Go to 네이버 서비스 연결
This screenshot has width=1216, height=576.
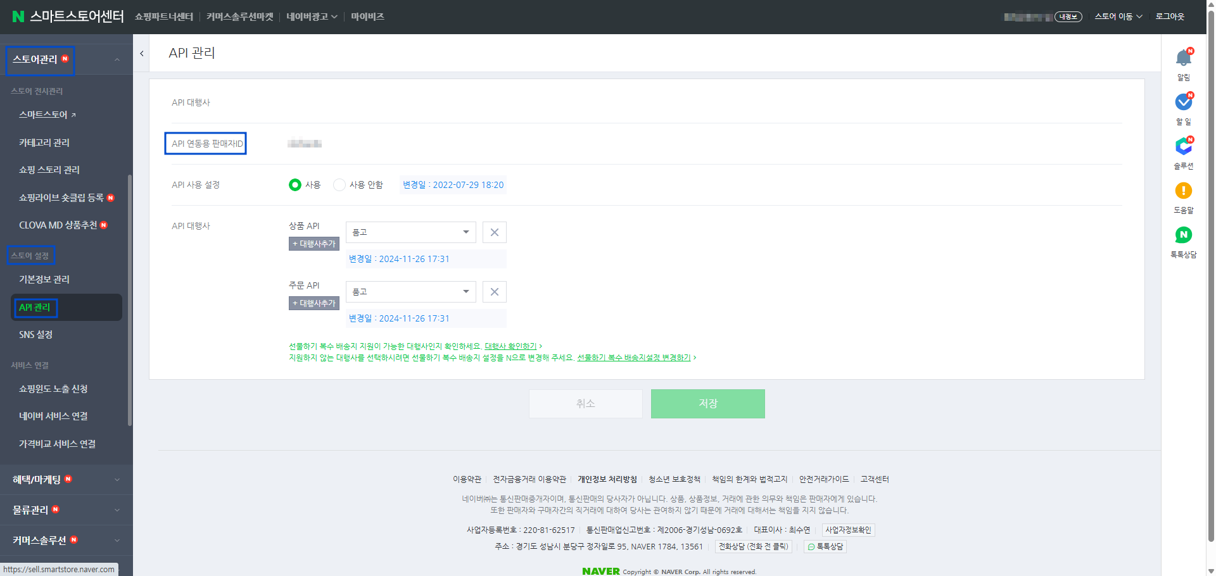click(x=53, y=416)
